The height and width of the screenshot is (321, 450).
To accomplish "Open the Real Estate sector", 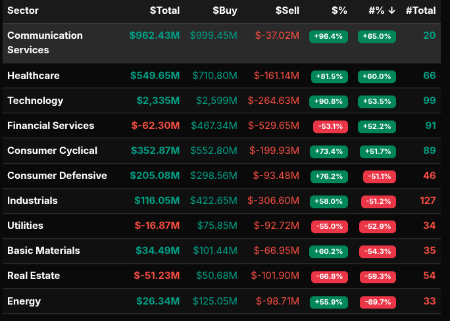I will [34, 276].
